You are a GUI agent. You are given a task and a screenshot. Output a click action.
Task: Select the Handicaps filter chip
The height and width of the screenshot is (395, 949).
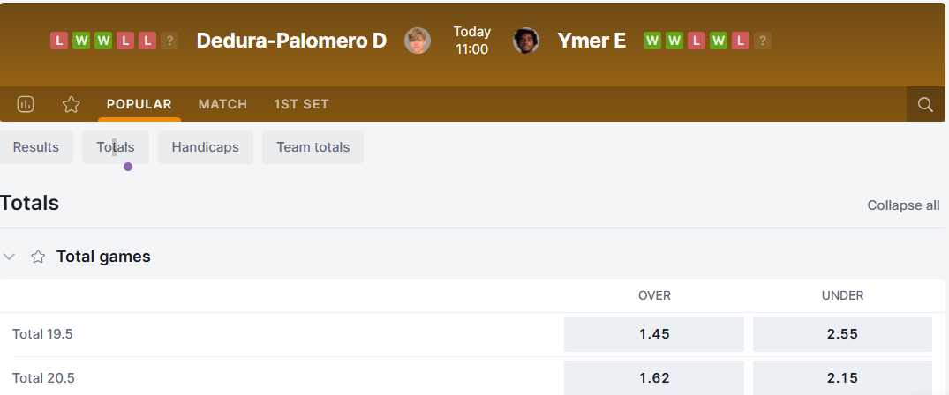point(206,147)
